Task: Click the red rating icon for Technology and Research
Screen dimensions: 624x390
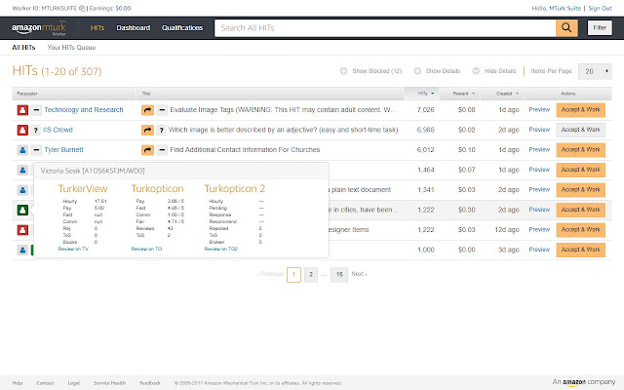Action: (x=22, y=111)
